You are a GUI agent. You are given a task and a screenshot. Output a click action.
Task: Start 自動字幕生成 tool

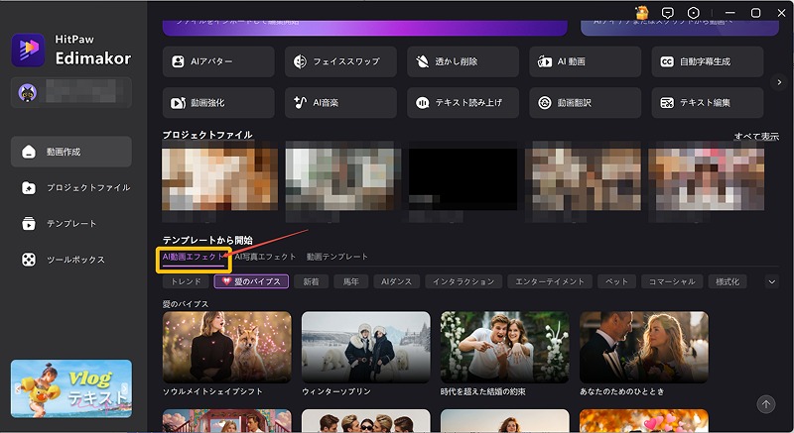708,61
